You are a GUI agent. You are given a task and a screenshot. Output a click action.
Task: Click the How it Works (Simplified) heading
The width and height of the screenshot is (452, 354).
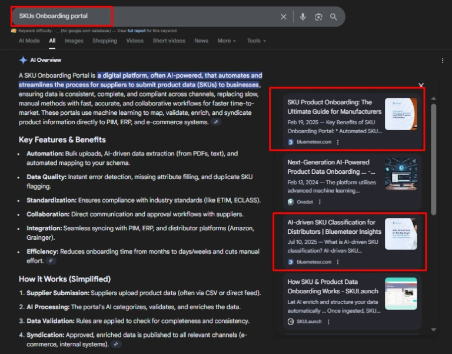point(65,279)
